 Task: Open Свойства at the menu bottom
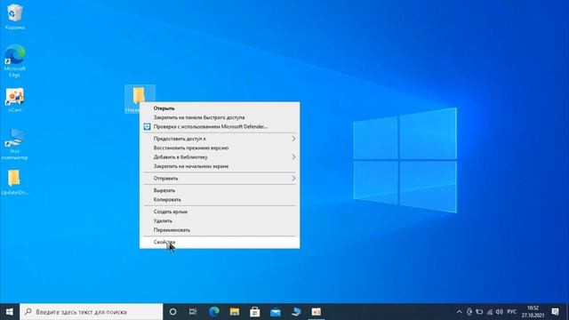pos(220,242)
